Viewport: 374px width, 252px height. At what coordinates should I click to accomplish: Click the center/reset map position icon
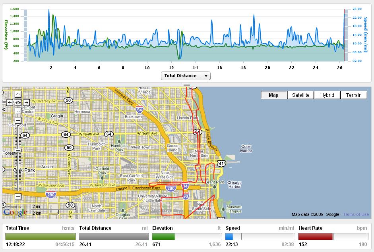tap(18, 102)
